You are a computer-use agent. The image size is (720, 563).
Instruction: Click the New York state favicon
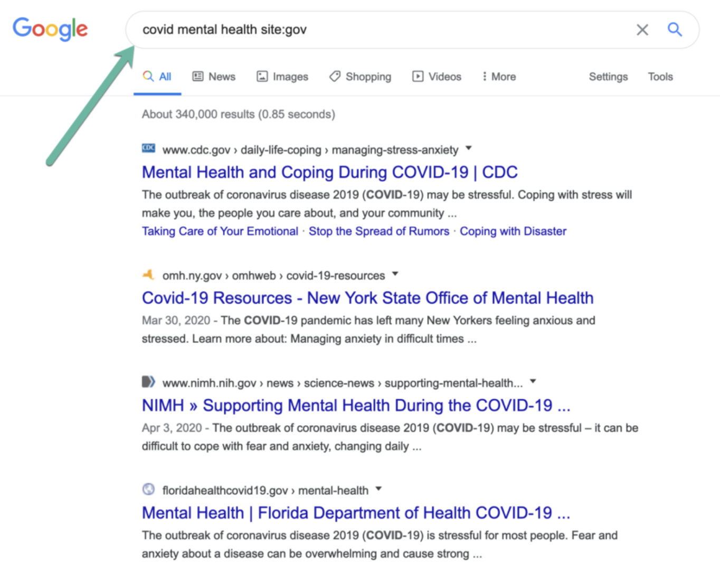pos(148,275)
